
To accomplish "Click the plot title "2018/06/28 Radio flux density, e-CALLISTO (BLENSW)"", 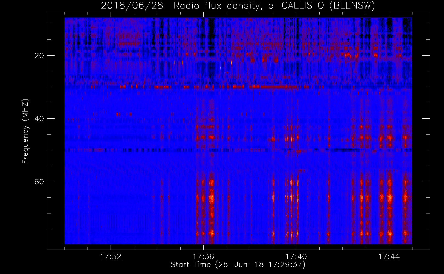I will [x=238, y=6].
